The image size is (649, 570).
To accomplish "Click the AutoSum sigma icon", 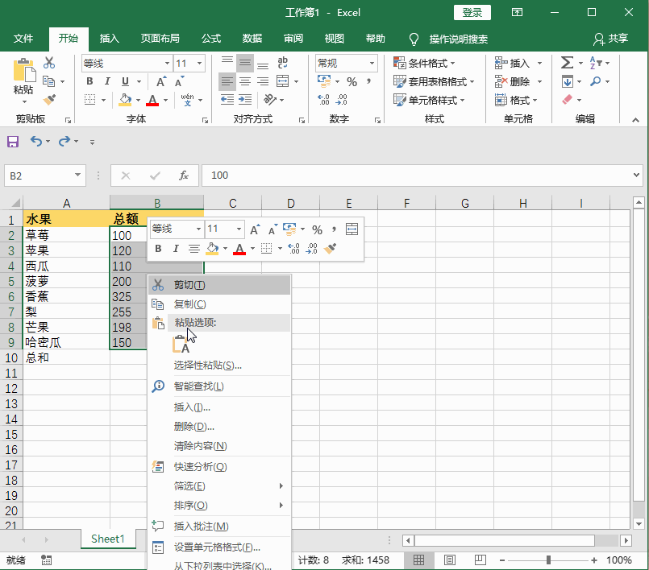I will [x=567, y=63].
